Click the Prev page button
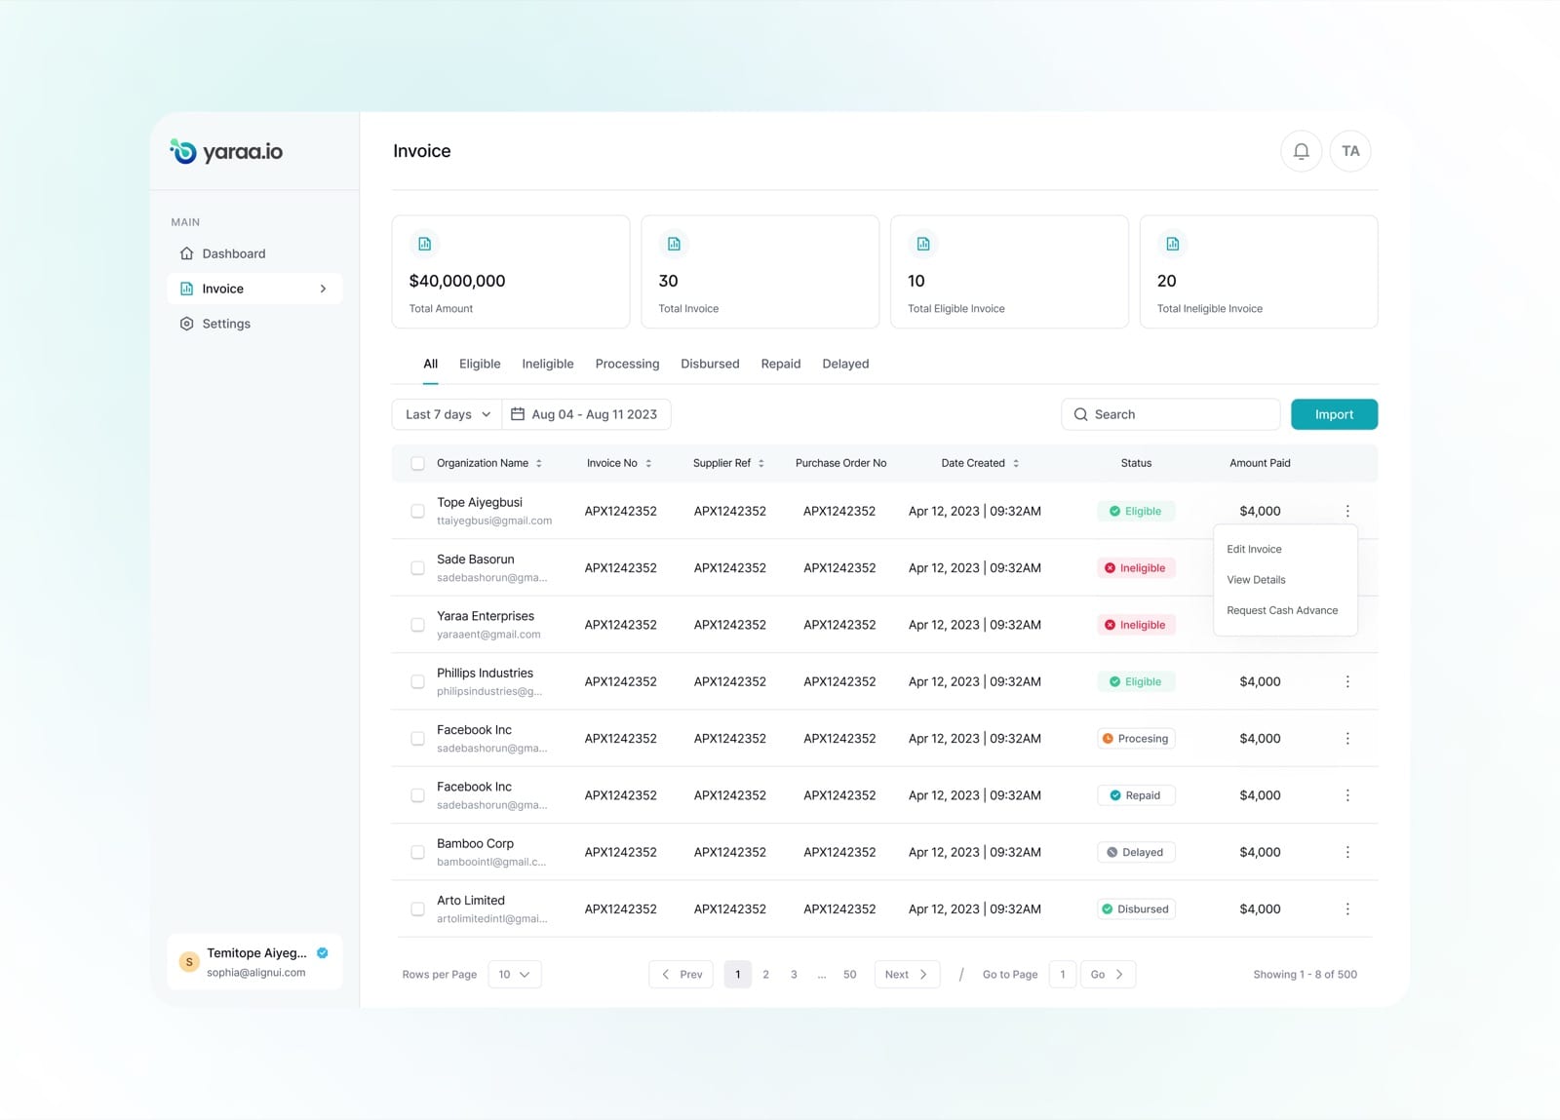 pyautogui.click(x=682, y=974)
